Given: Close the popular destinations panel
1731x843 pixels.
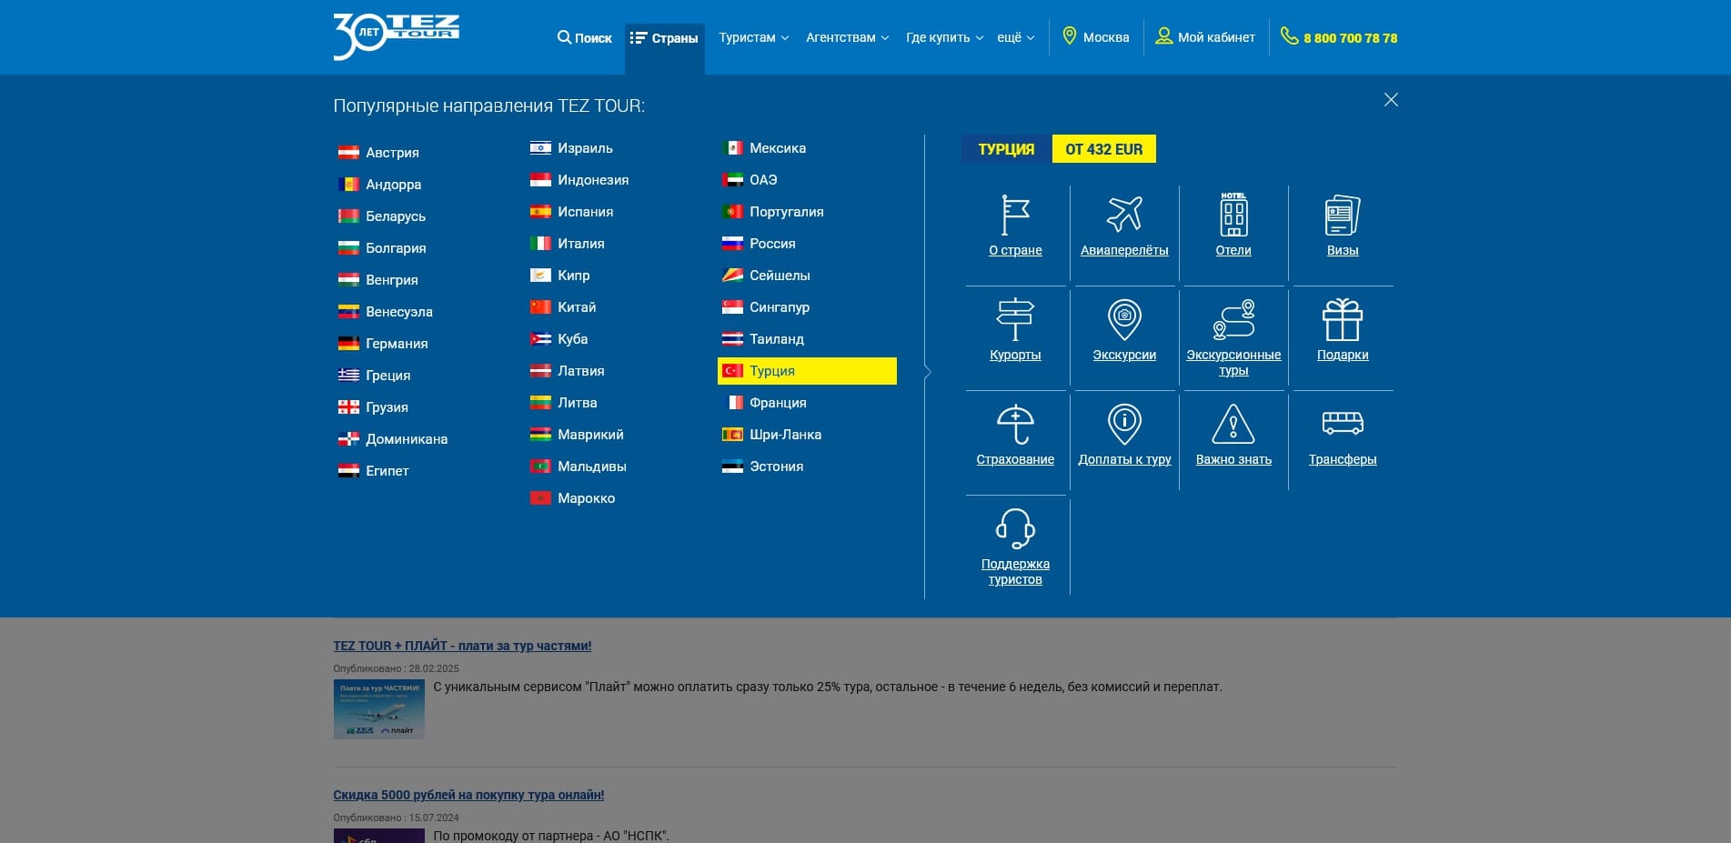Looking at the screenshot, I should click(x=1391, y=100).
